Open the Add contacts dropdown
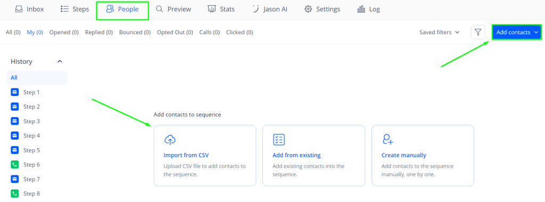The height and width of the screenshot is (202, 545). 516,32
